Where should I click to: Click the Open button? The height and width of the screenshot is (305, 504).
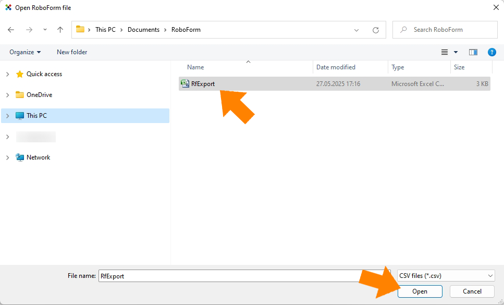[420, 291]
